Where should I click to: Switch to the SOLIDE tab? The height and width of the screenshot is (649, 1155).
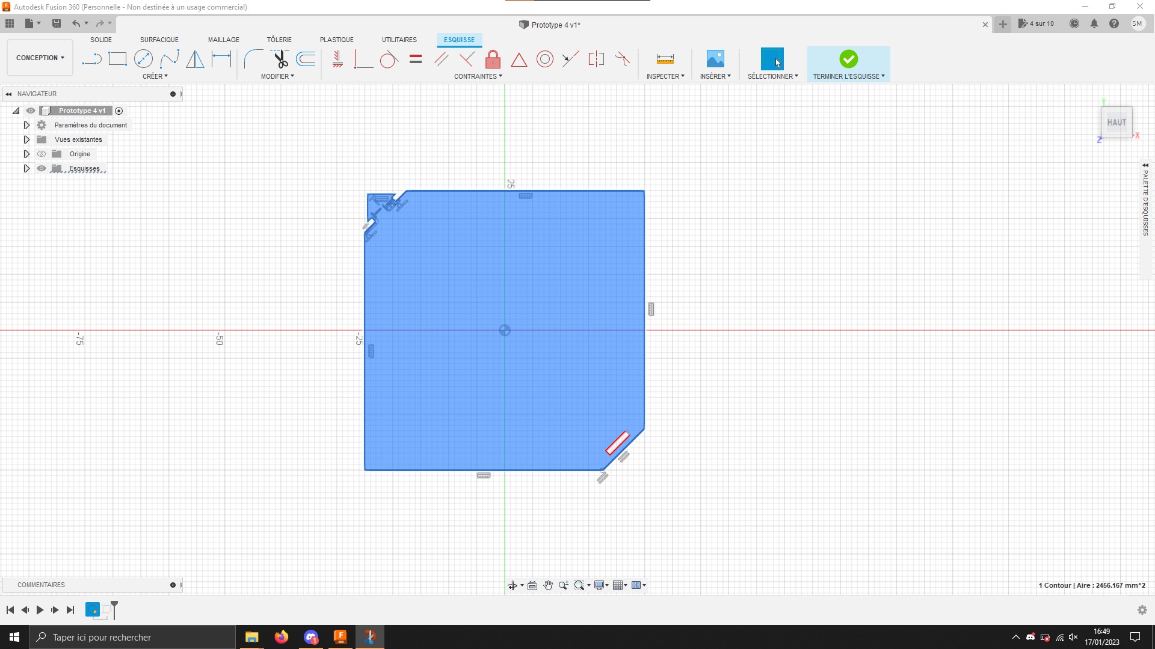(x=101, y=40)
